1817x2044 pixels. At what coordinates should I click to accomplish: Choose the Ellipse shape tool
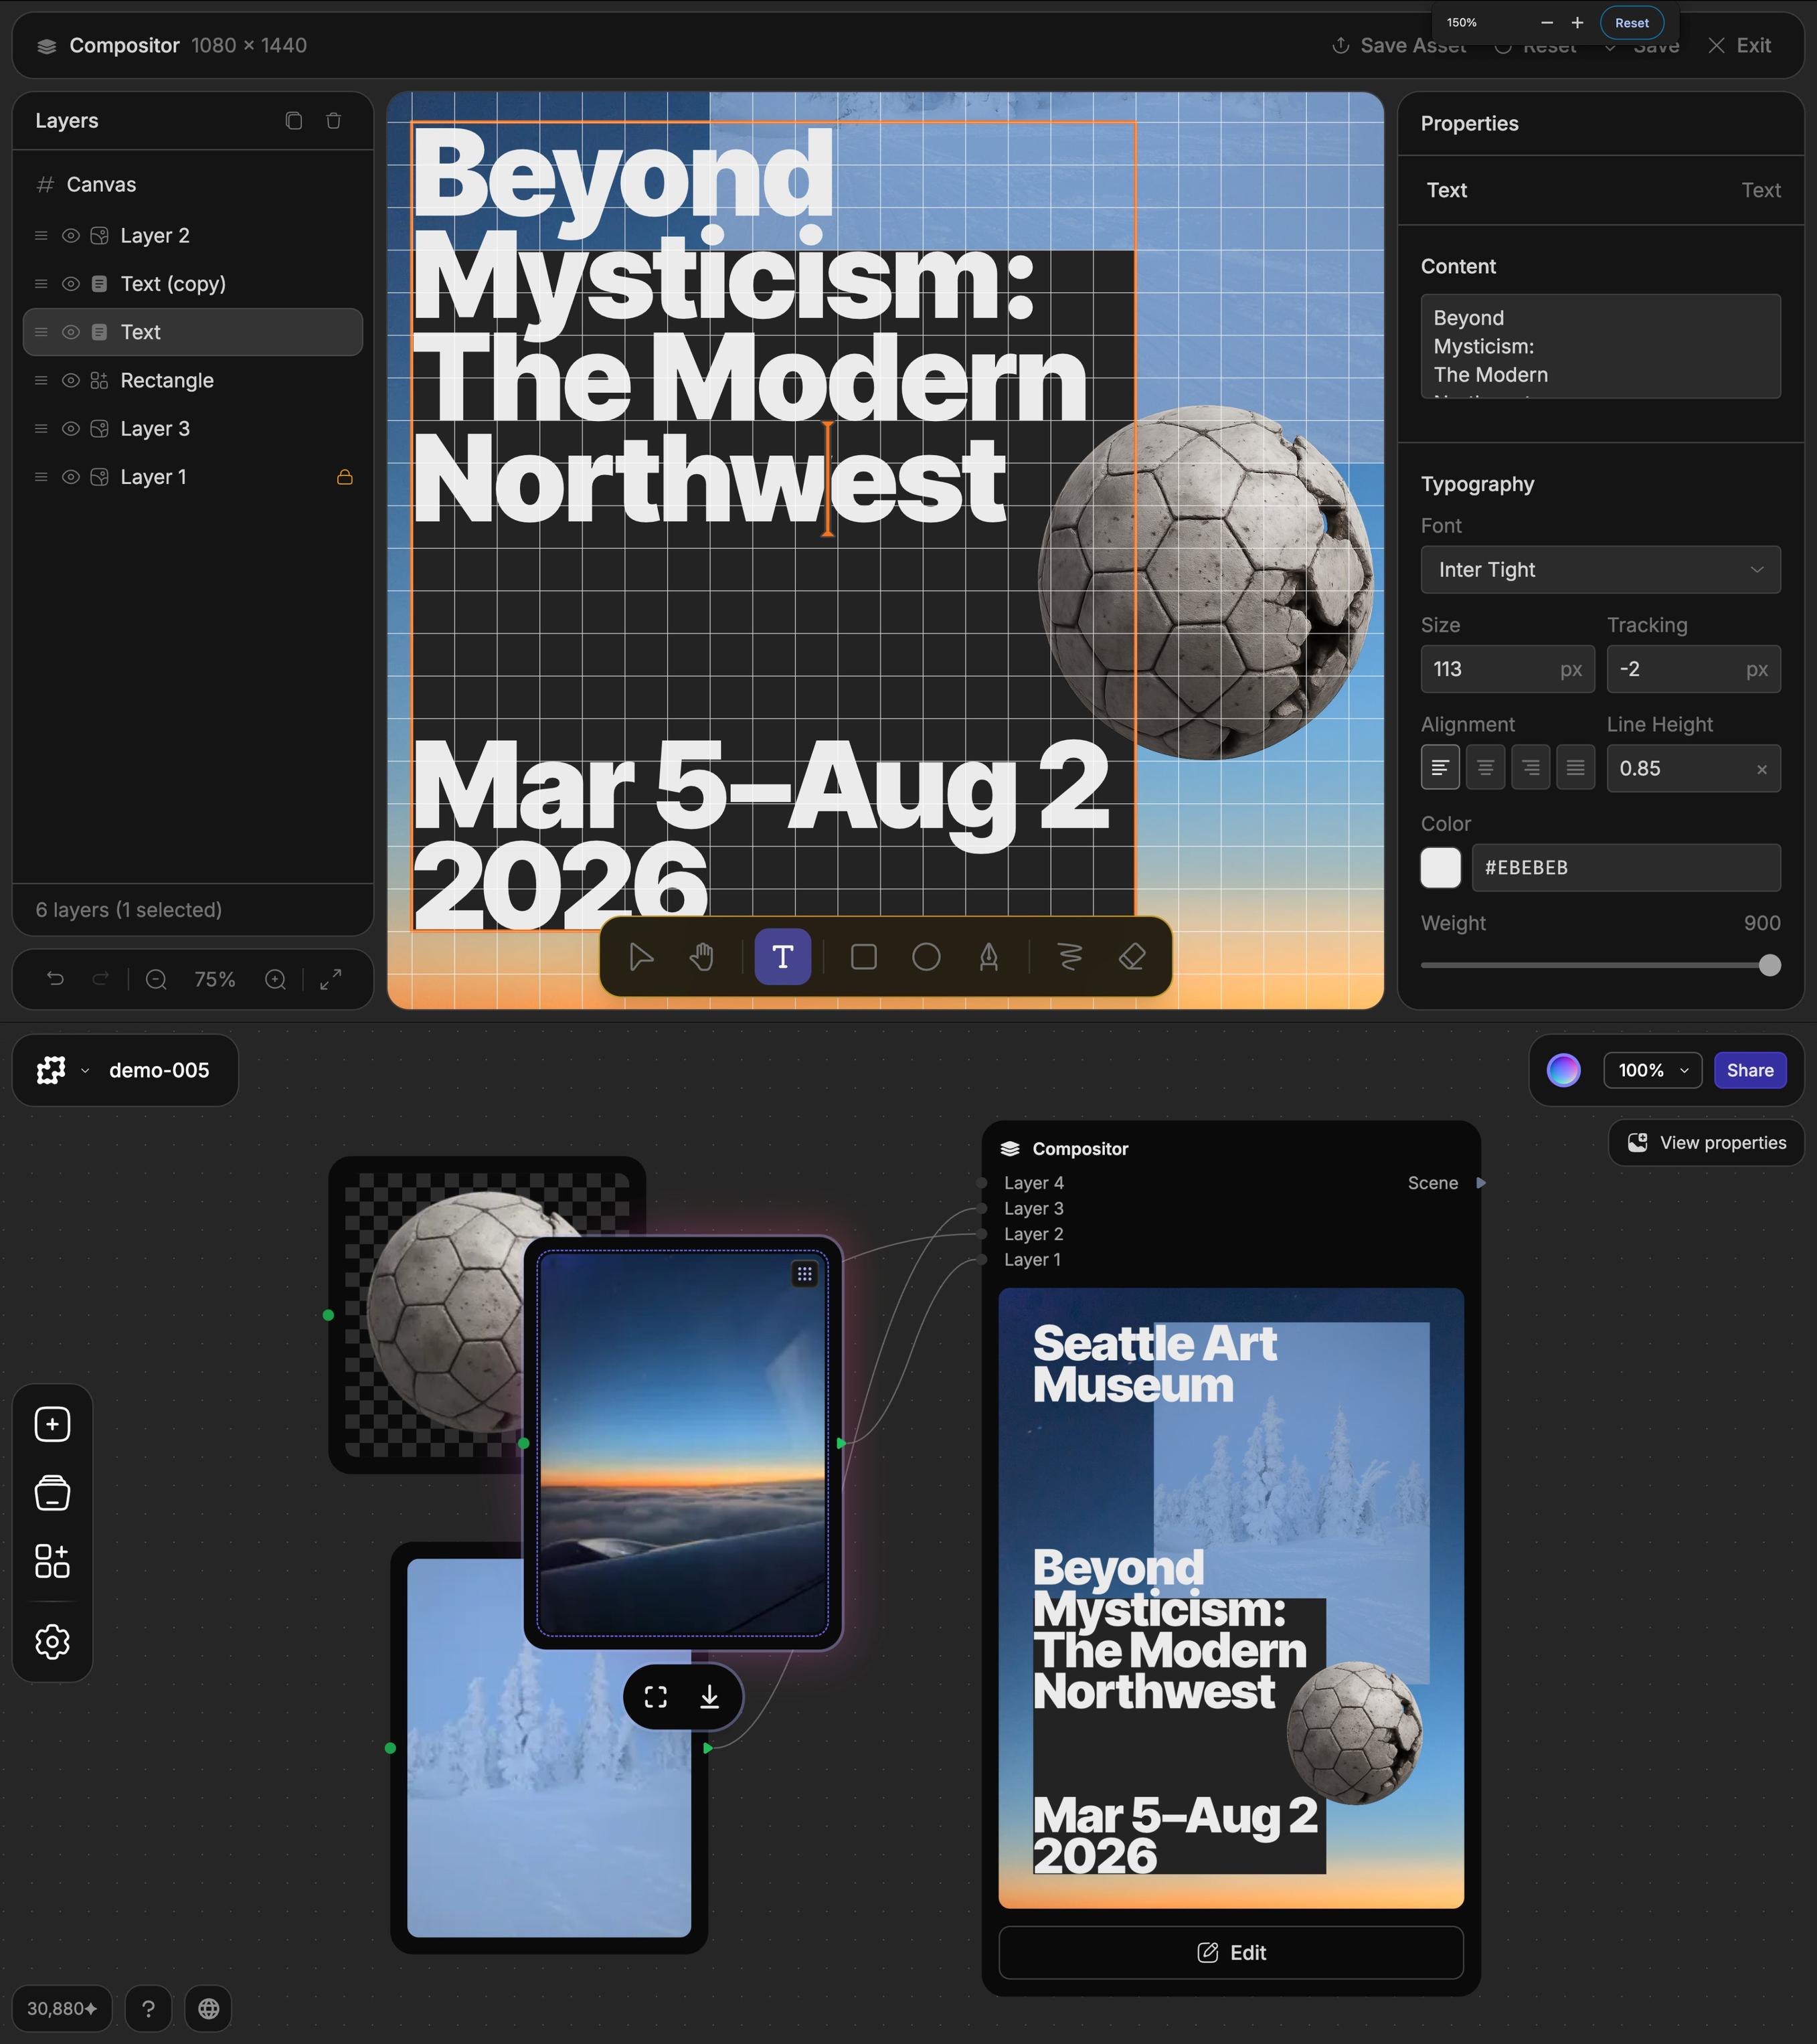coord(926,957)
